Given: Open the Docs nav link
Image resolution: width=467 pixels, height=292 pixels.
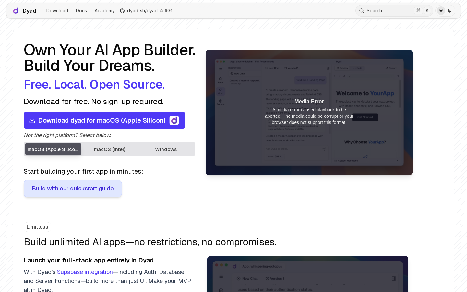Looking at the screenshot, I should (81, 11).
